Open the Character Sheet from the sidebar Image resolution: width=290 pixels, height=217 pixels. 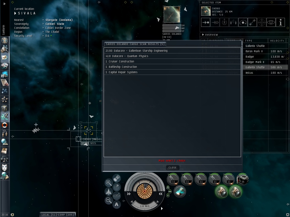click(5, 40)
